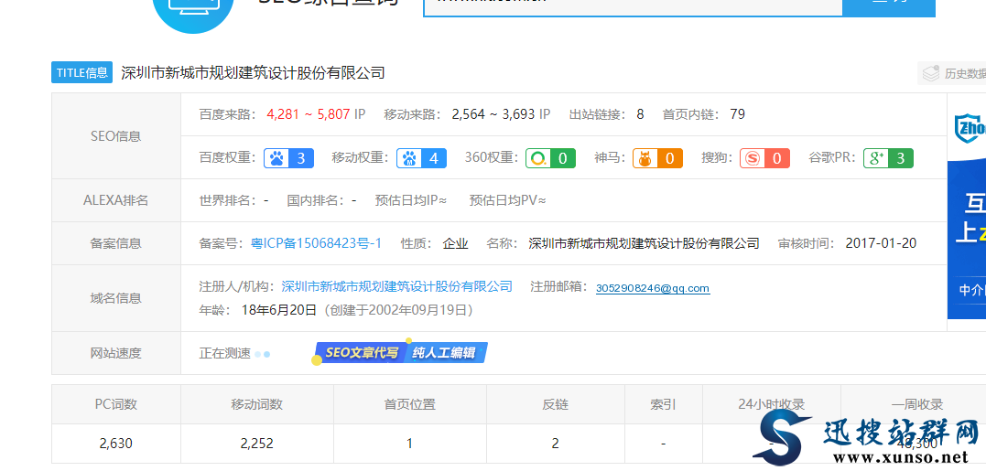The width and height of the screenshot is (986, 471).
Task: Click mobile traffic value 2,564 ~ 3,693
Action: tap(493, 114)
